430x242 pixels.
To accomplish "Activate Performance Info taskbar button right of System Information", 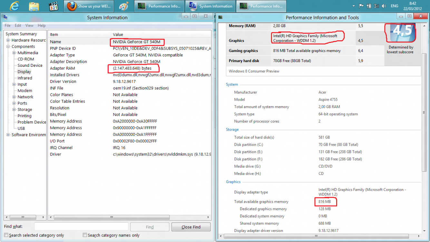I will point(261,6).
